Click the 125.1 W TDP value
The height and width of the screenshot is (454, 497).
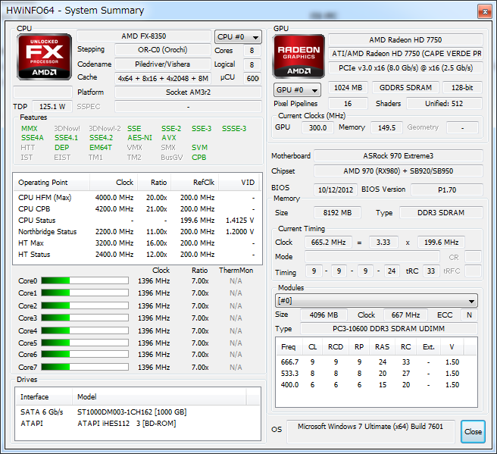52,107
